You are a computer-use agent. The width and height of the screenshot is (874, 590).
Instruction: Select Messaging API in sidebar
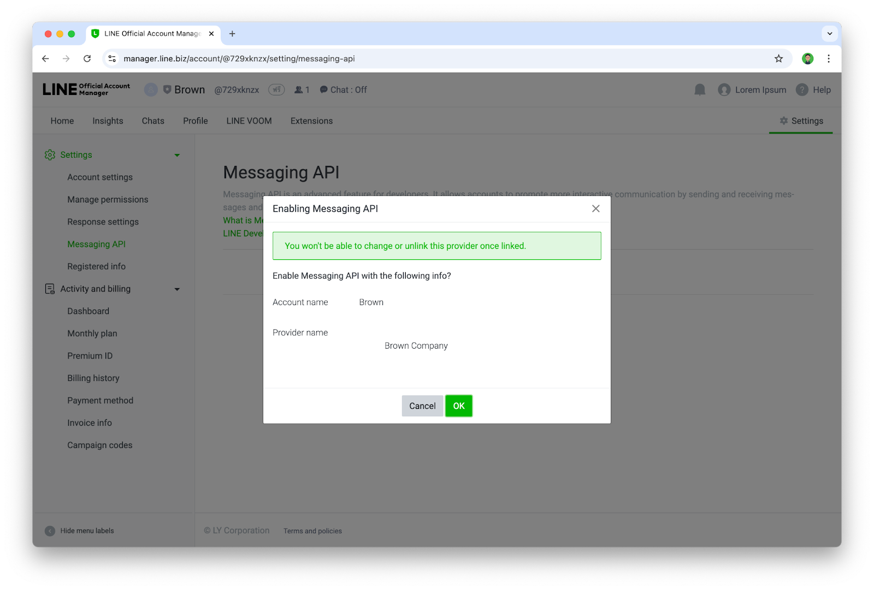pyautogui.click(x=96, y=245)
